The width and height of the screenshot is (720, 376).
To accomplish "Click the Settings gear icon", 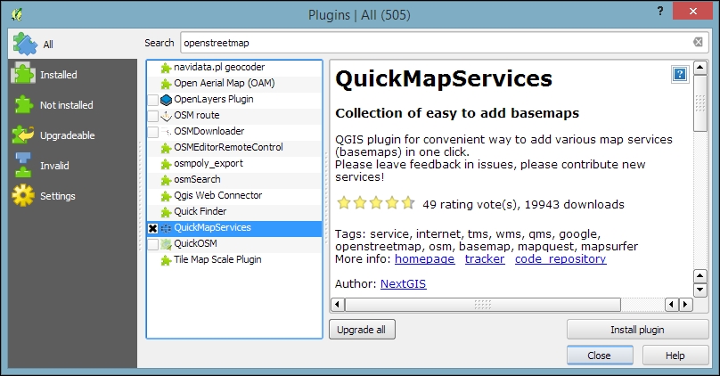I will [x=23, y=196].
